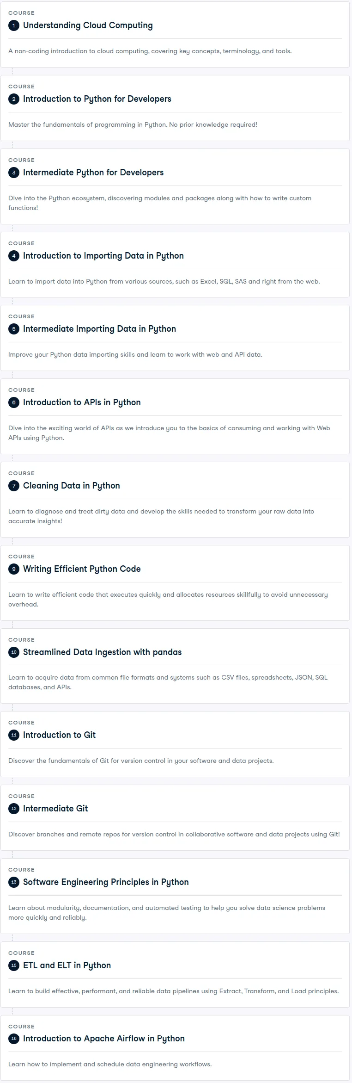This screenshot has height=1083, width=352.
Task: Select the number 13 step icon
Action: (14, 882)
